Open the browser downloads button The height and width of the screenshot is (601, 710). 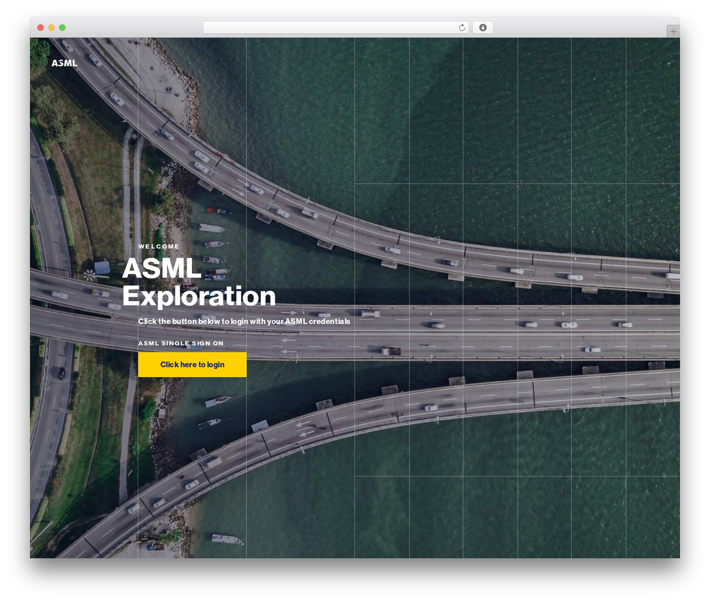point(483,28)
